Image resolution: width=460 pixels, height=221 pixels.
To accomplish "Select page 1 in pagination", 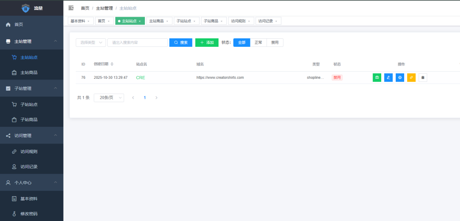I will coord(145,98).
